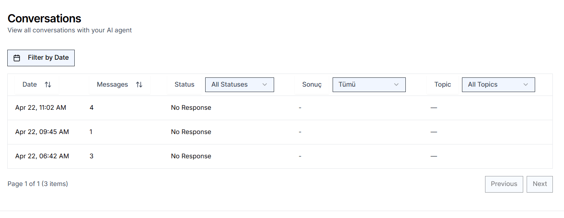
Task: Click the calendar icon in Filter by Date
Action: (x=17, y=58)
